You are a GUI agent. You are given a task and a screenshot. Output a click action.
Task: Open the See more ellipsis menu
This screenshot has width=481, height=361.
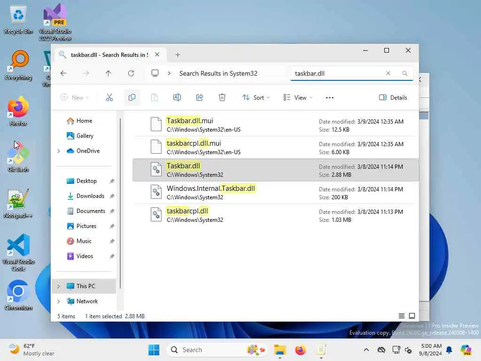point(329,98)
